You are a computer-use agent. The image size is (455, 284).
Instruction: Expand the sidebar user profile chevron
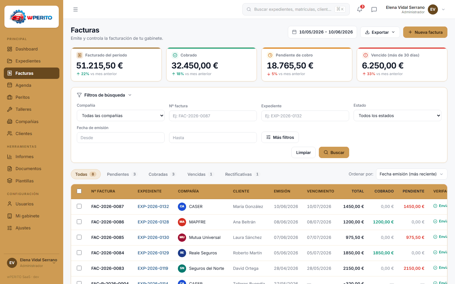[x=54, y=263]
